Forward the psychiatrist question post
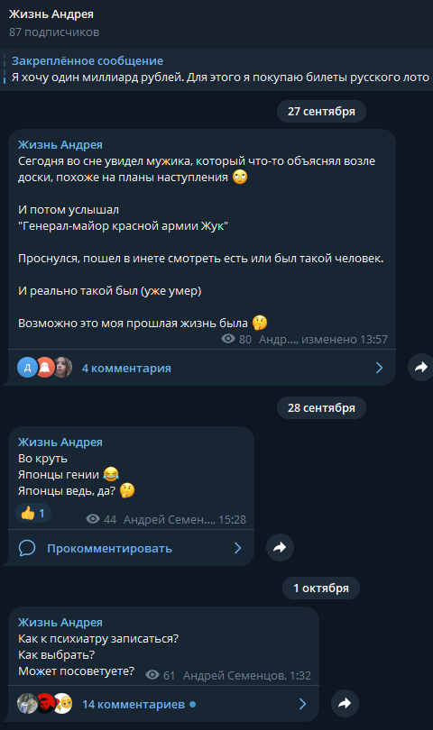Image resolution: width=433 pixels, height=730 pixels. point(345,703)
